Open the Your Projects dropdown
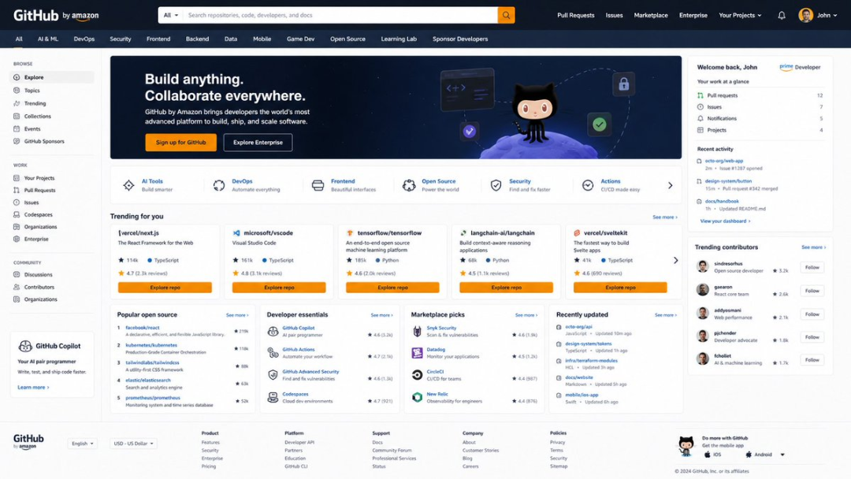This screenshot has width=851, height=479. (x=740, y=15)
